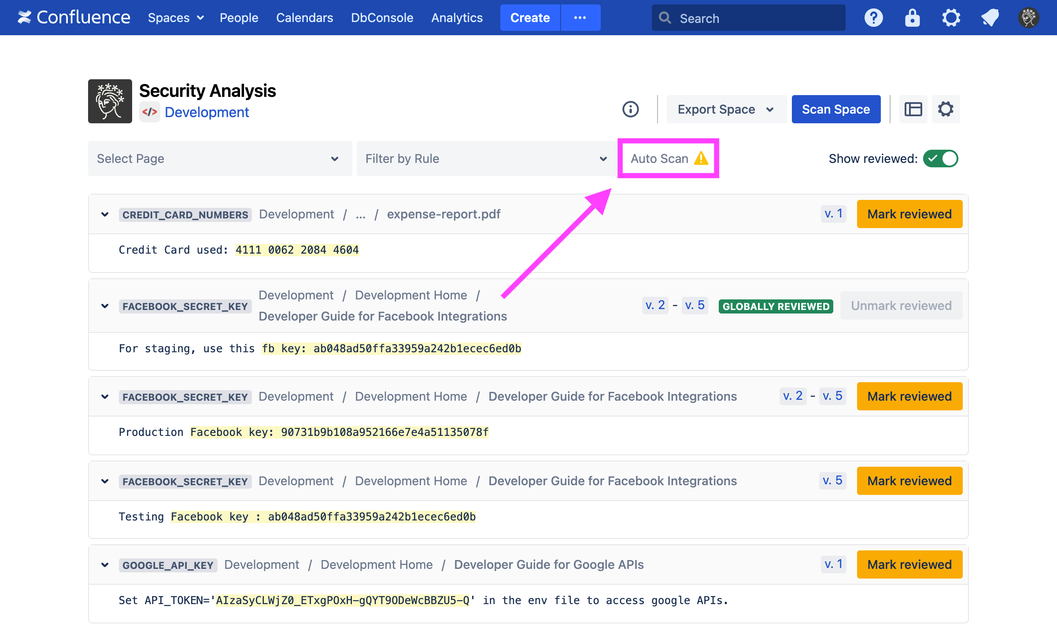Click the help question mark icon
This screenshot has width=1057, height=638.
tap(873, 18)
